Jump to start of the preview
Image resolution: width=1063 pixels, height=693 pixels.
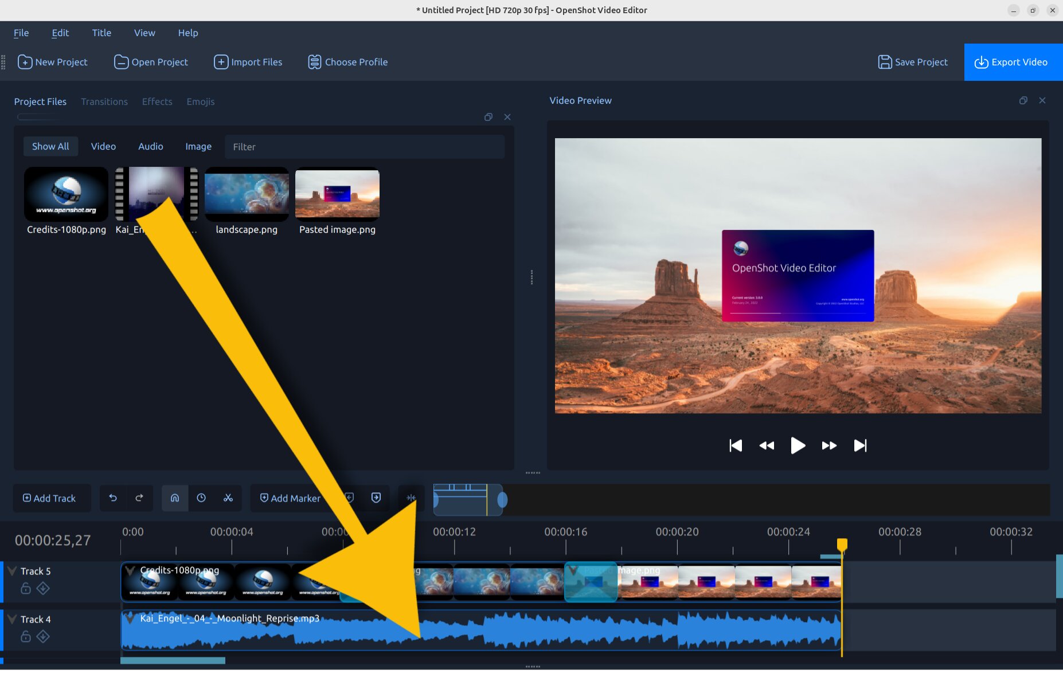pos(736,445)
